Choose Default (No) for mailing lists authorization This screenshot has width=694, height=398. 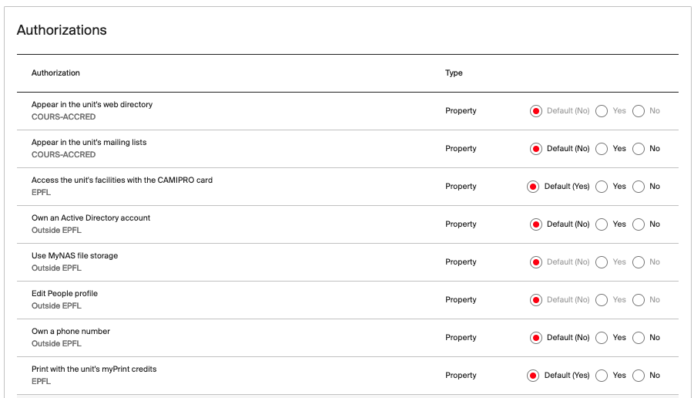[x=536, y=149]
